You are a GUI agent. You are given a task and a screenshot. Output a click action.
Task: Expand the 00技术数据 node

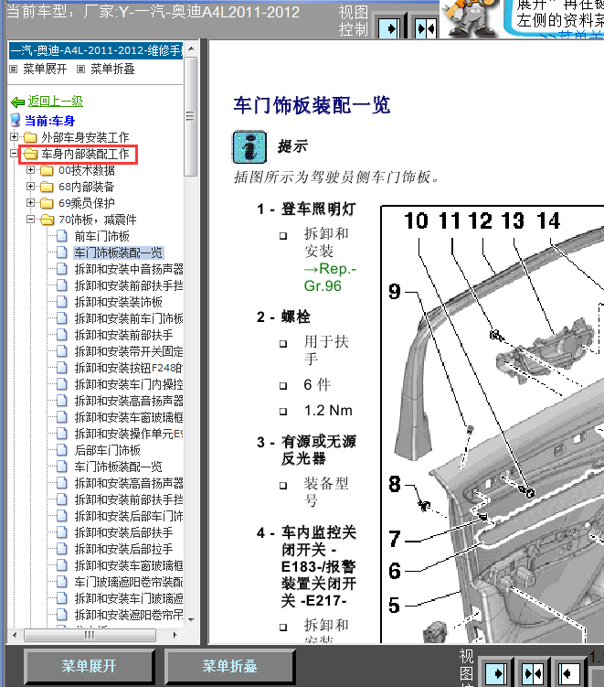tap(30, 170)
